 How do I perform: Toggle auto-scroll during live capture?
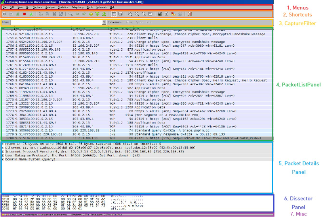[120, 14]
